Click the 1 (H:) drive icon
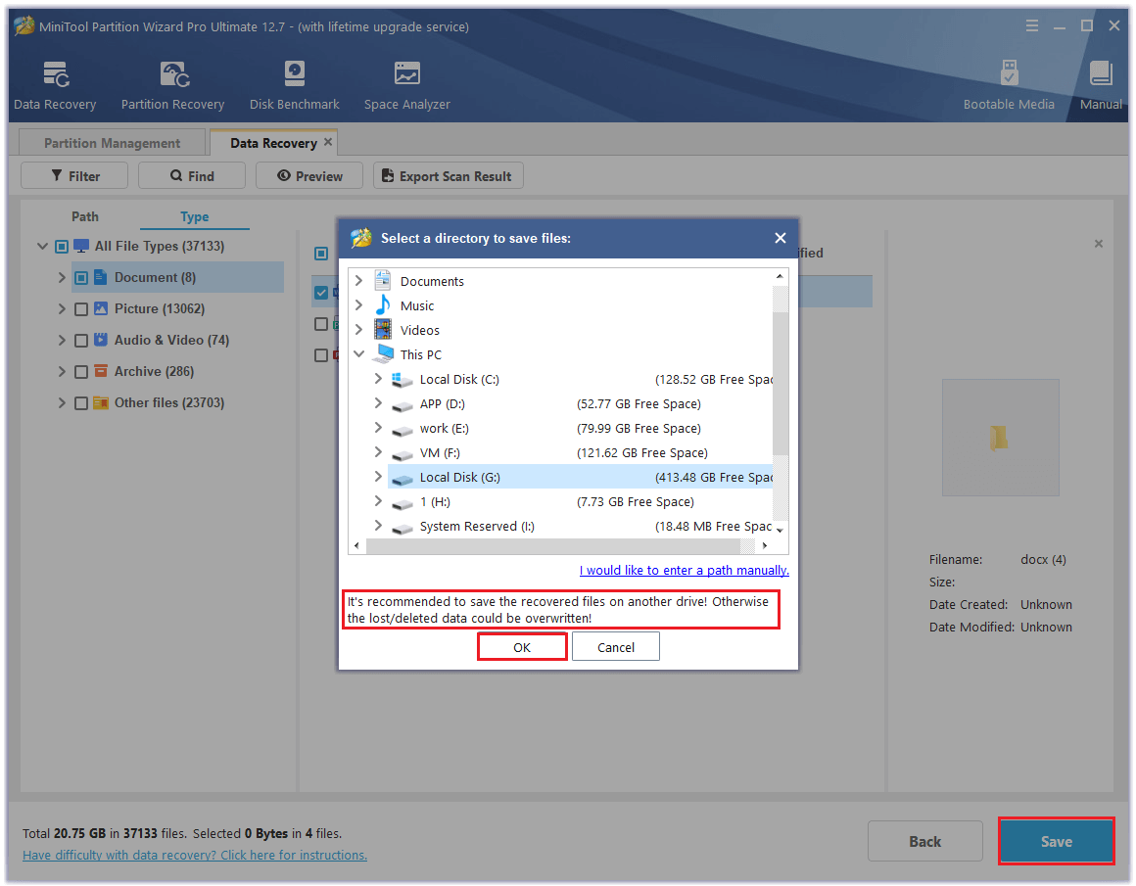The height and width of the screenshot is (886, 1136). (x=402, y=503)
